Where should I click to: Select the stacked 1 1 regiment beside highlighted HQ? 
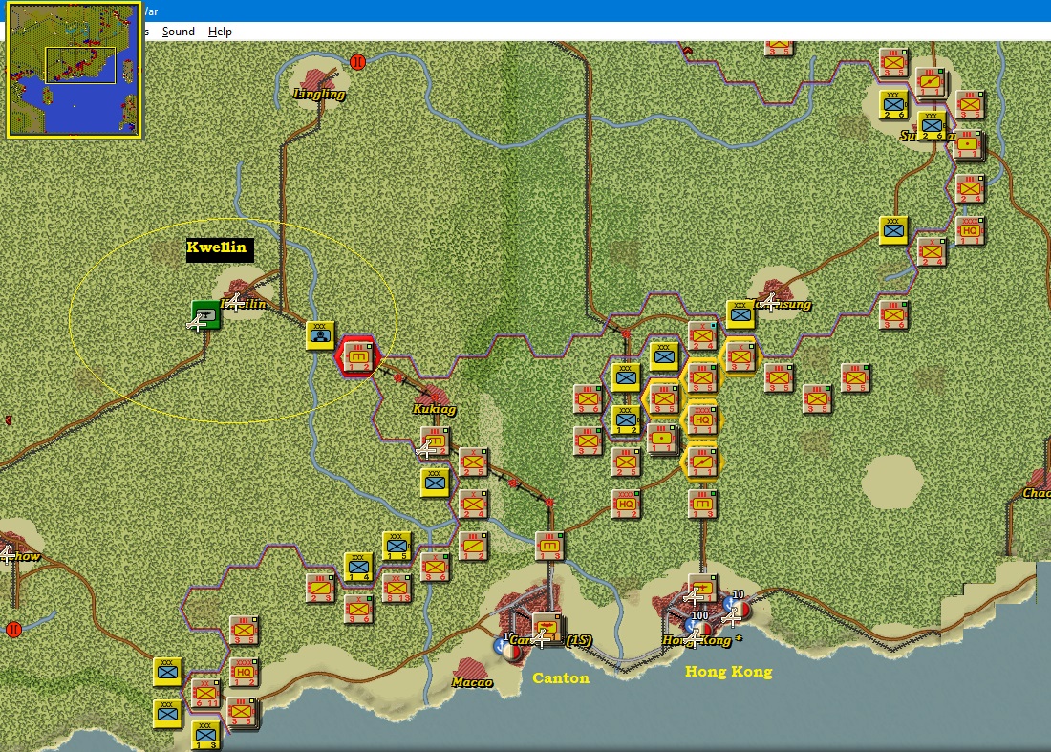coord(663,440)
